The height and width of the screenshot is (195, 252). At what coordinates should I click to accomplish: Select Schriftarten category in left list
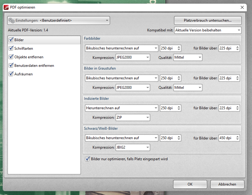(24, 48)
